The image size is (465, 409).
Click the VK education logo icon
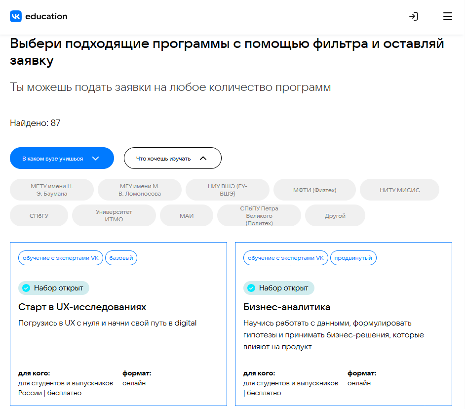pos(16,16)
